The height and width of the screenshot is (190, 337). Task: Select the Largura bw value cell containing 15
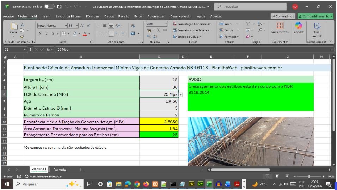(159, 80)
